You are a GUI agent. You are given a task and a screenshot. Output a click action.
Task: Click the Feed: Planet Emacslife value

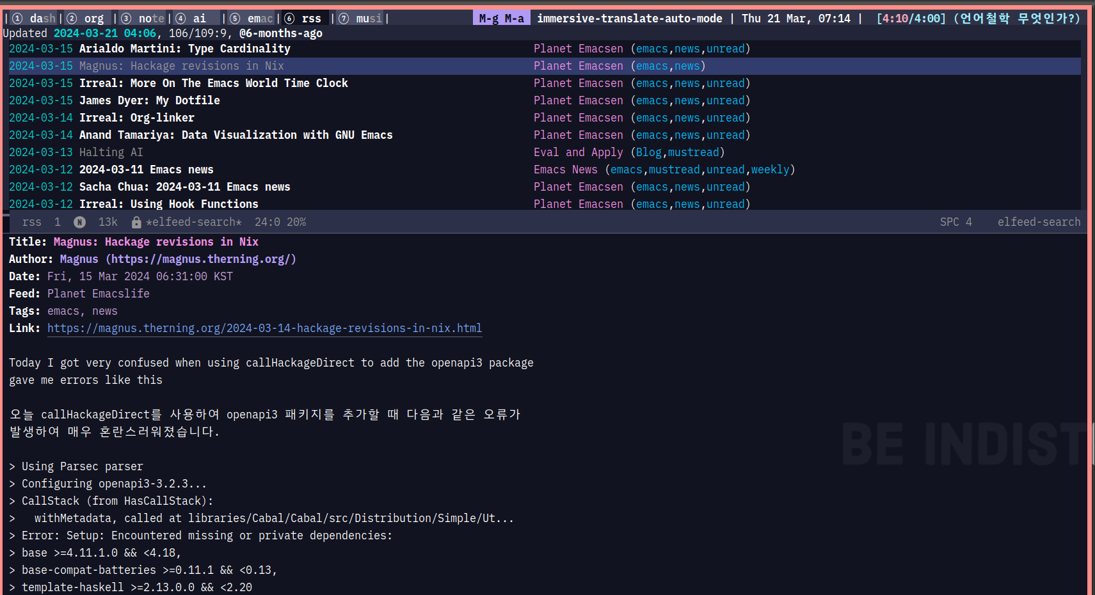coord(99,294)
